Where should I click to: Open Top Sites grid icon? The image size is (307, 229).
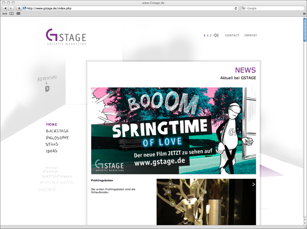click(x=19, y=14)
